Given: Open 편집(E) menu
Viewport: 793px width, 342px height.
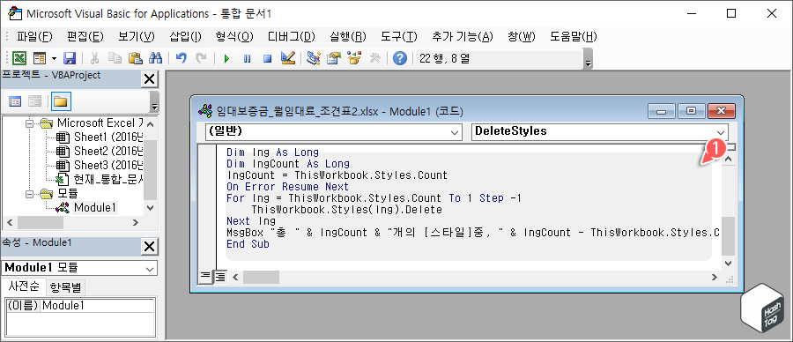Looking at the screenshot, I should 85,36.
